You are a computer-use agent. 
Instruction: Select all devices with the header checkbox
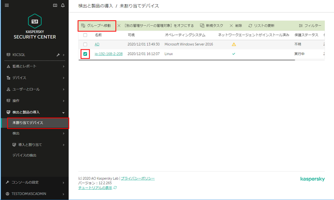[85, 35]
